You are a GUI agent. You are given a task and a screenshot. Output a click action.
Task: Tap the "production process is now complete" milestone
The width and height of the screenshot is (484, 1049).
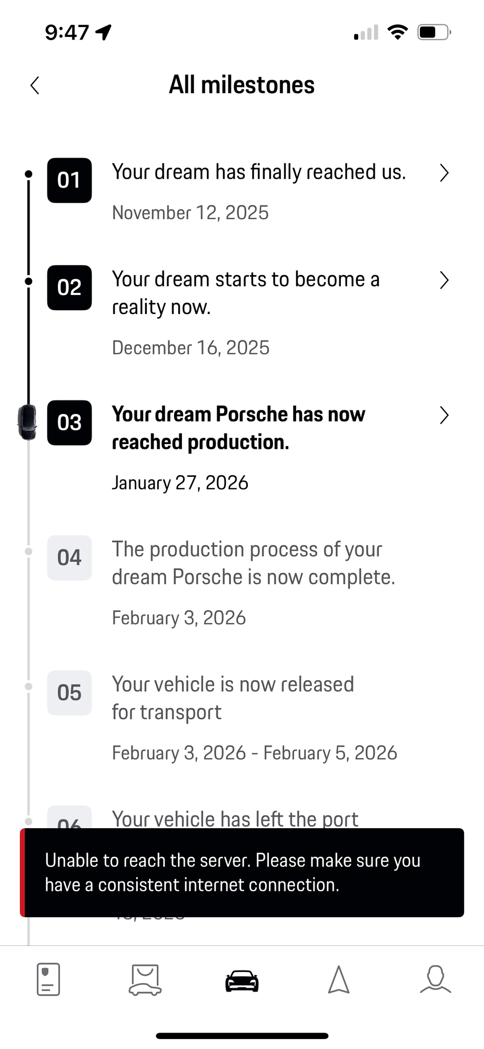(x=253, y=563)
